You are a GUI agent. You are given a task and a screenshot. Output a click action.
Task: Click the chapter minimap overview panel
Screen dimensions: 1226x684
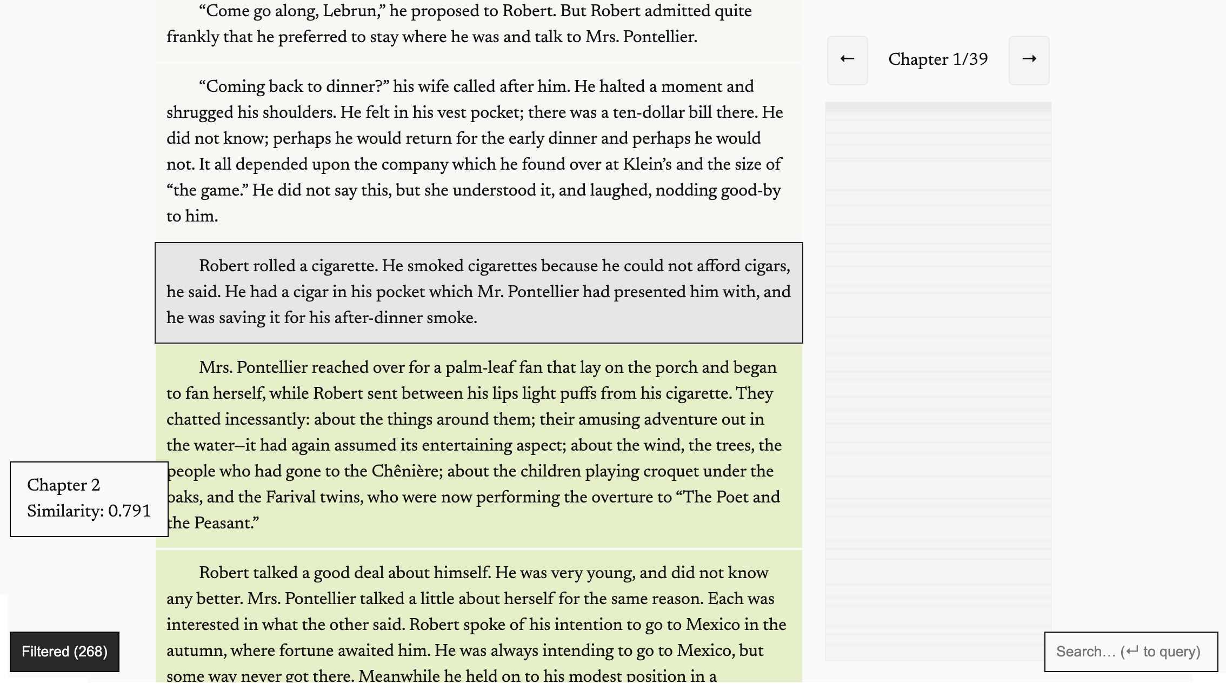tap(938, 381)
